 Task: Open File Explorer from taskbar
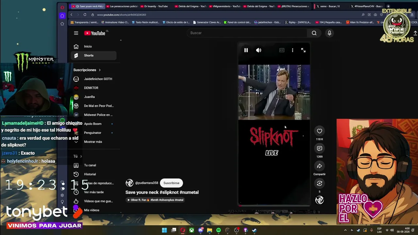click(x=210, y=230)
